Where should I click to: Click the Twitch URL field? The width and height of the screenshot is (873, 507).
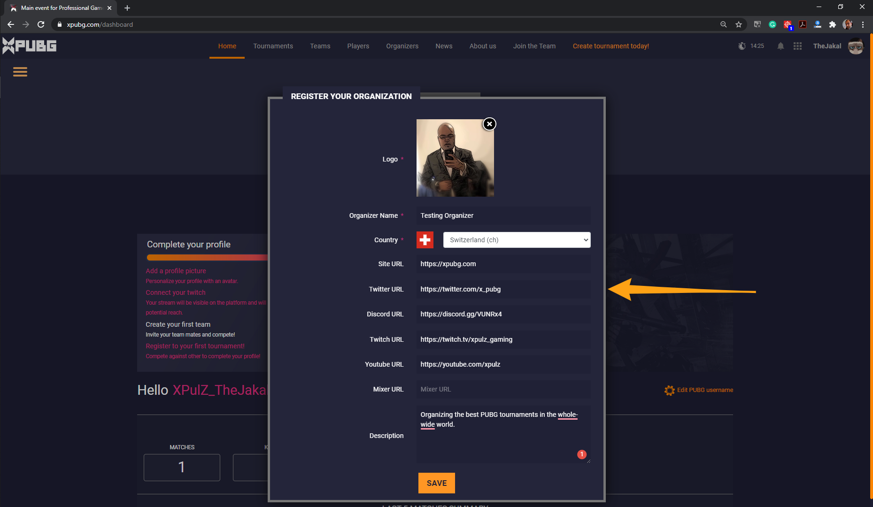click(x=503, y=339)
